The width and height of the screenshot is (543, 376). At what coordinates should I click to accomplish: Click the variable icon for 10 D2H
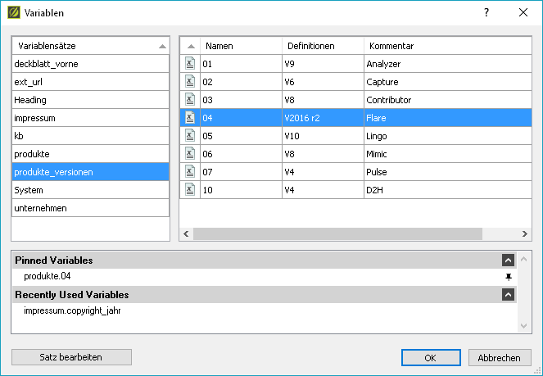[189, 189]
